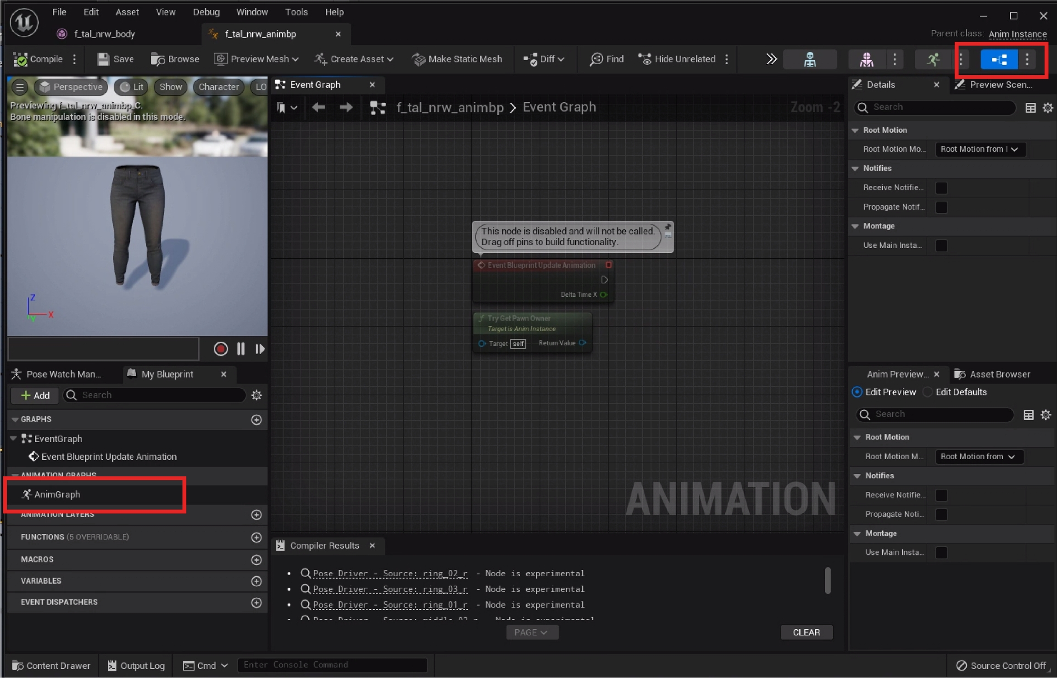Click the Compile toolbar icon
This screenshot has height=678, width=1057.
click(21, 59)
